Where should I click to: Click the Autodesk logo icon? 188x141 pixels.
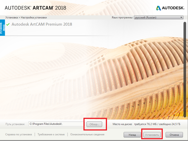(158, 8)
